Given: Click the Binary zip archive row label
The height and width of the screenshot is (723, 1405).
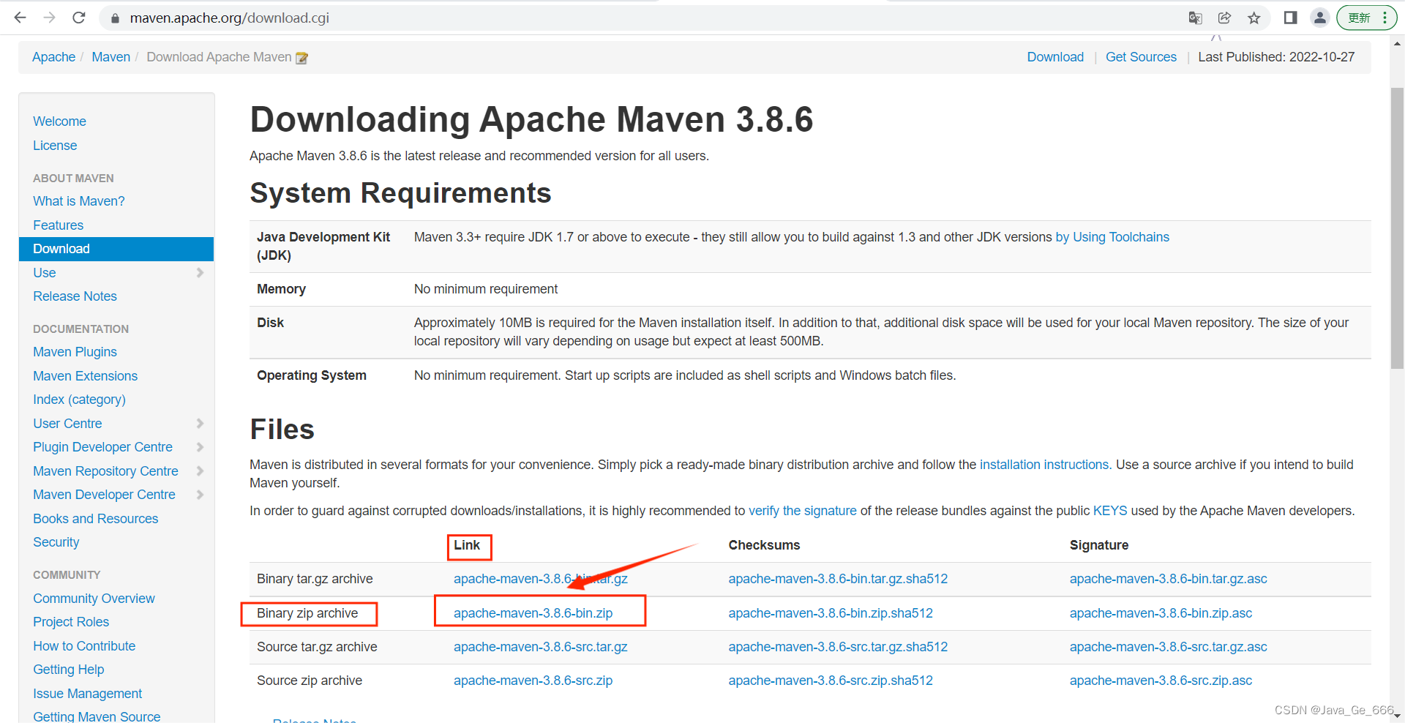Looking at the screenshot, I should [307, 613].
